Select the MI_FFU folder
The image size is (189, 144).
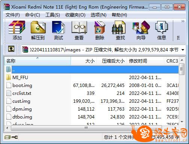(x=92, y=78)
